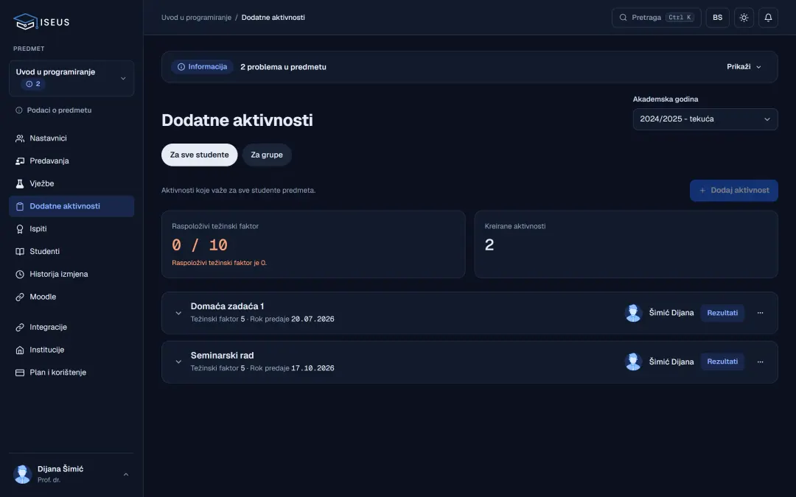Navigate to Ispiti in the sidebar
796x497 pixels.
71,229
